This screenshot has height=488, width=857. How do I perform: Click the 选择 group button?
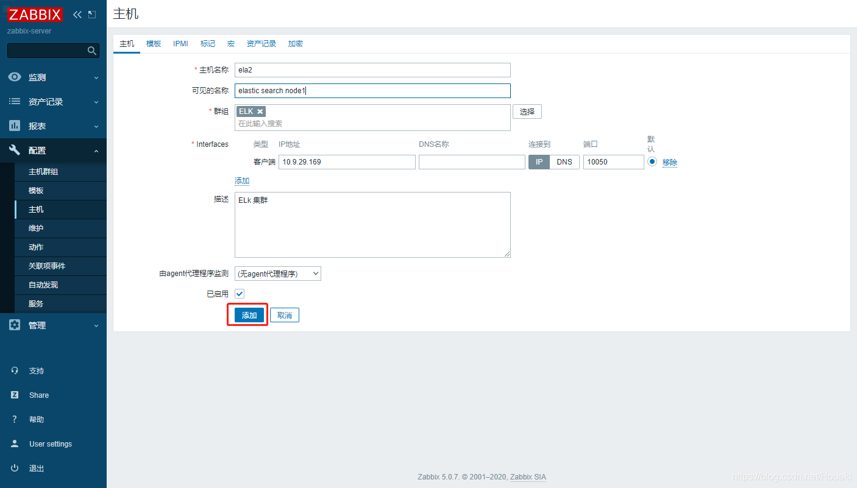(x=527, y=111)
